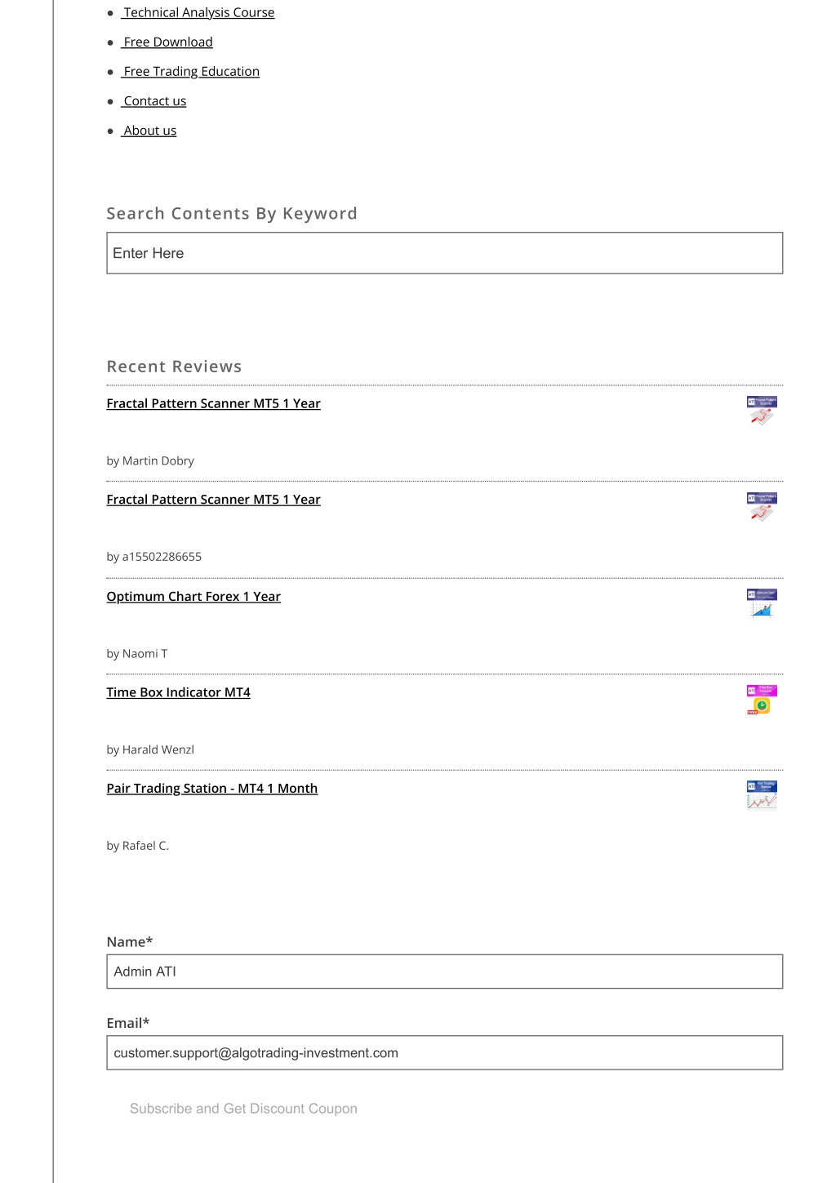Open the About us link
The image size is (836, 1183).
[x=149, y=130]
